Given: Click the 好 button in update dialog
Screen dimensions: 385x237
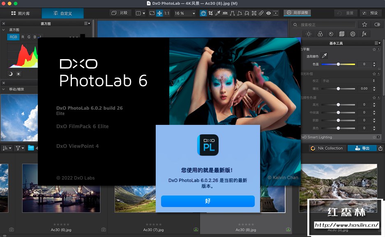Looking at the screenshot, I should pyautogui.click(x=207, y=201).
